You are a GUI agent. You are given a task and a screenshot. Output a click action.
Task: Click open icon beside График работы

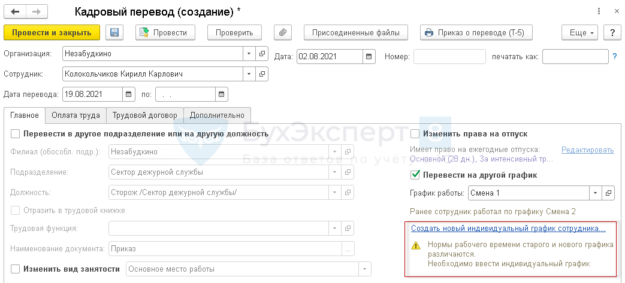coord(609,193)
